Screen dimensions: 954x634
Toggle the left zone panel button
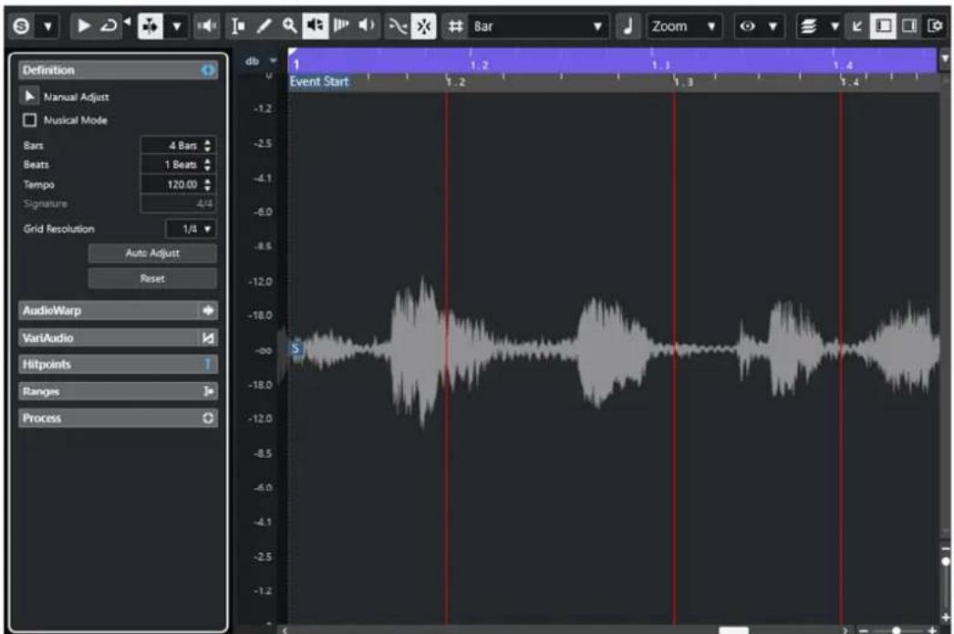(x=883, y=26)
